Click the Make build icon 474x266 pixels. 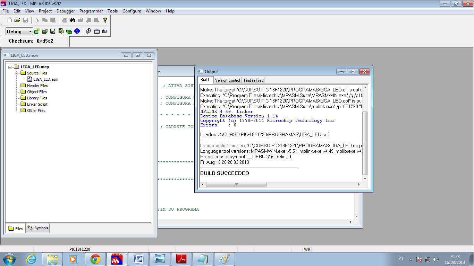pos(89,31)
